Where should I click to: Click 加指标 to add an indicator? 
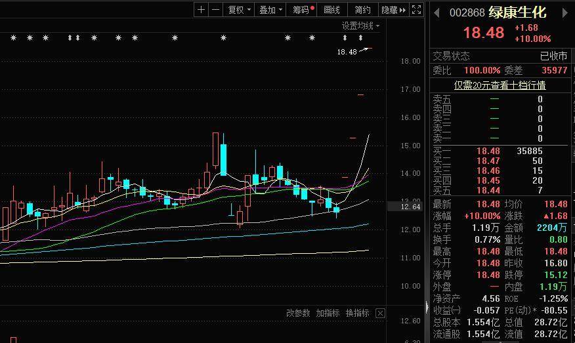pyautogui.click(x=328, y=313)
